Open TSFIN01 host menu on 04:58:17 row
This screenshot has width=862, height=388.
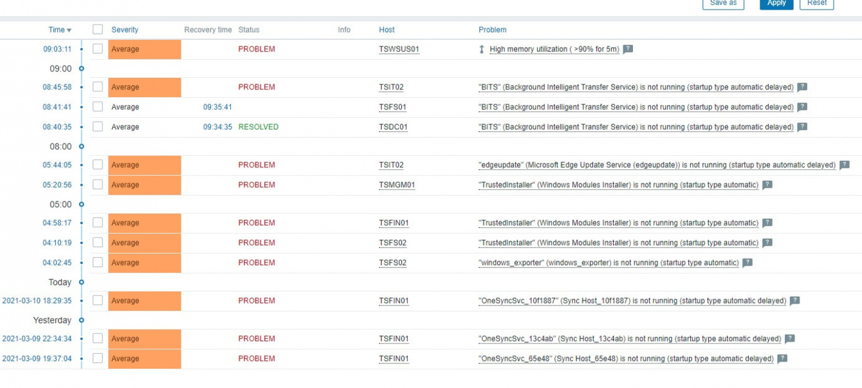tap(394, 223)
